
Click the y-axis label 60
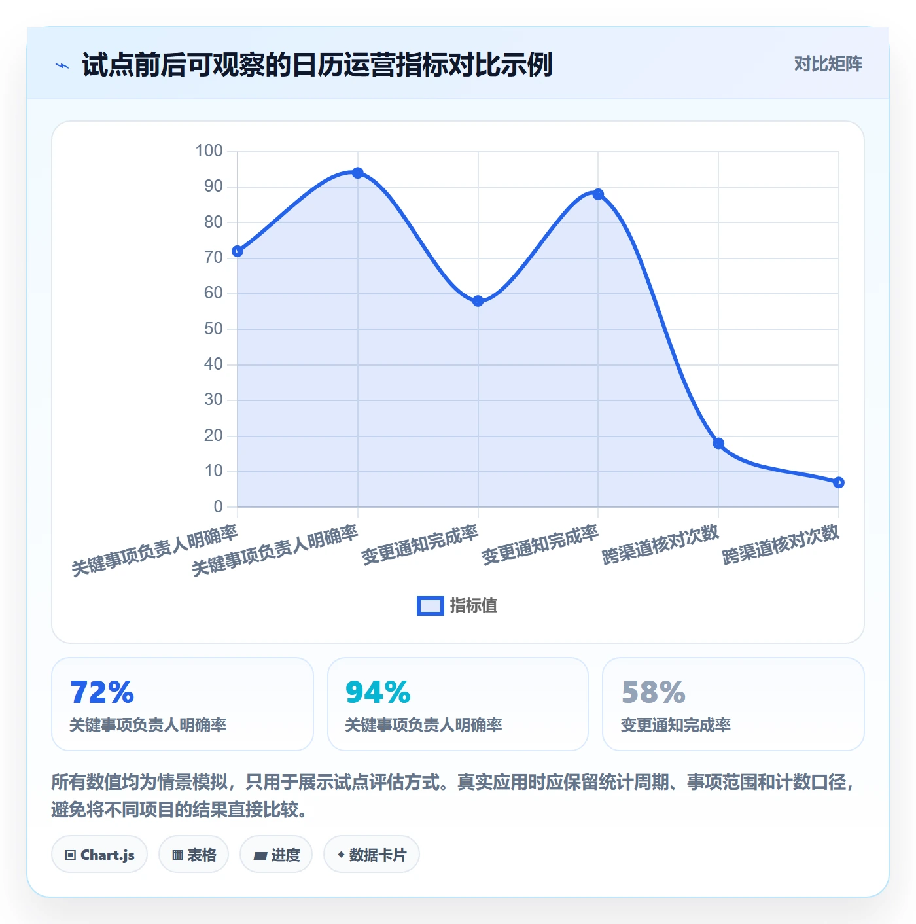point(213,293)
